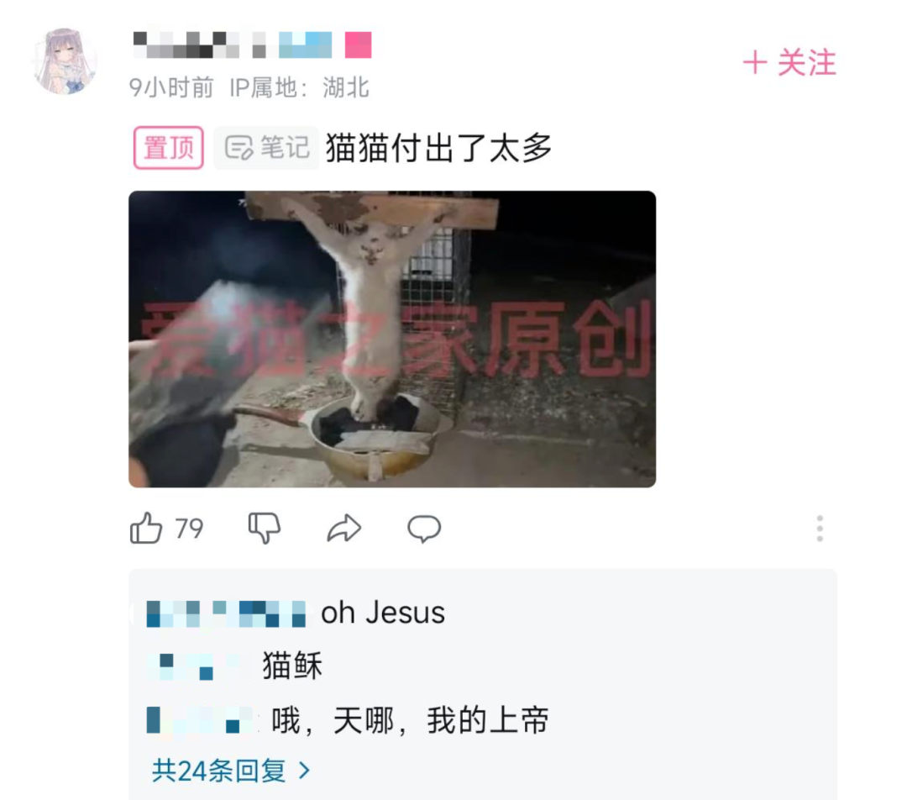Click the pink level badge beside the username
This screenshot has width=907, height=800.
[x=358, y=45]
